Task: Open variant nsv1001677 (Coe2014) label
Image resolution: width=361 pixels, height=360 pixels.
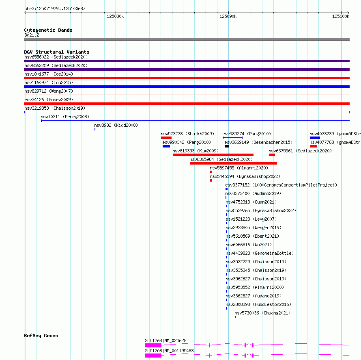Action: (x=49, y=74)
